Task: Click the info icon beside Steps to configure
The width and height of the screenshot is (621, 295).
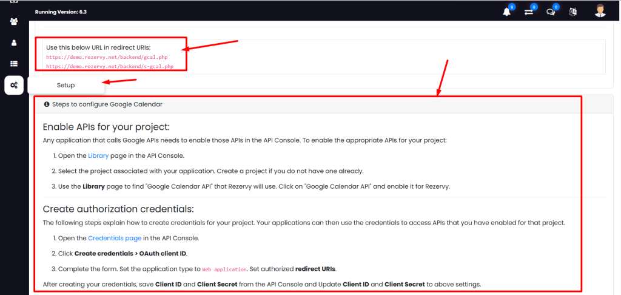Action: (47, 104)
